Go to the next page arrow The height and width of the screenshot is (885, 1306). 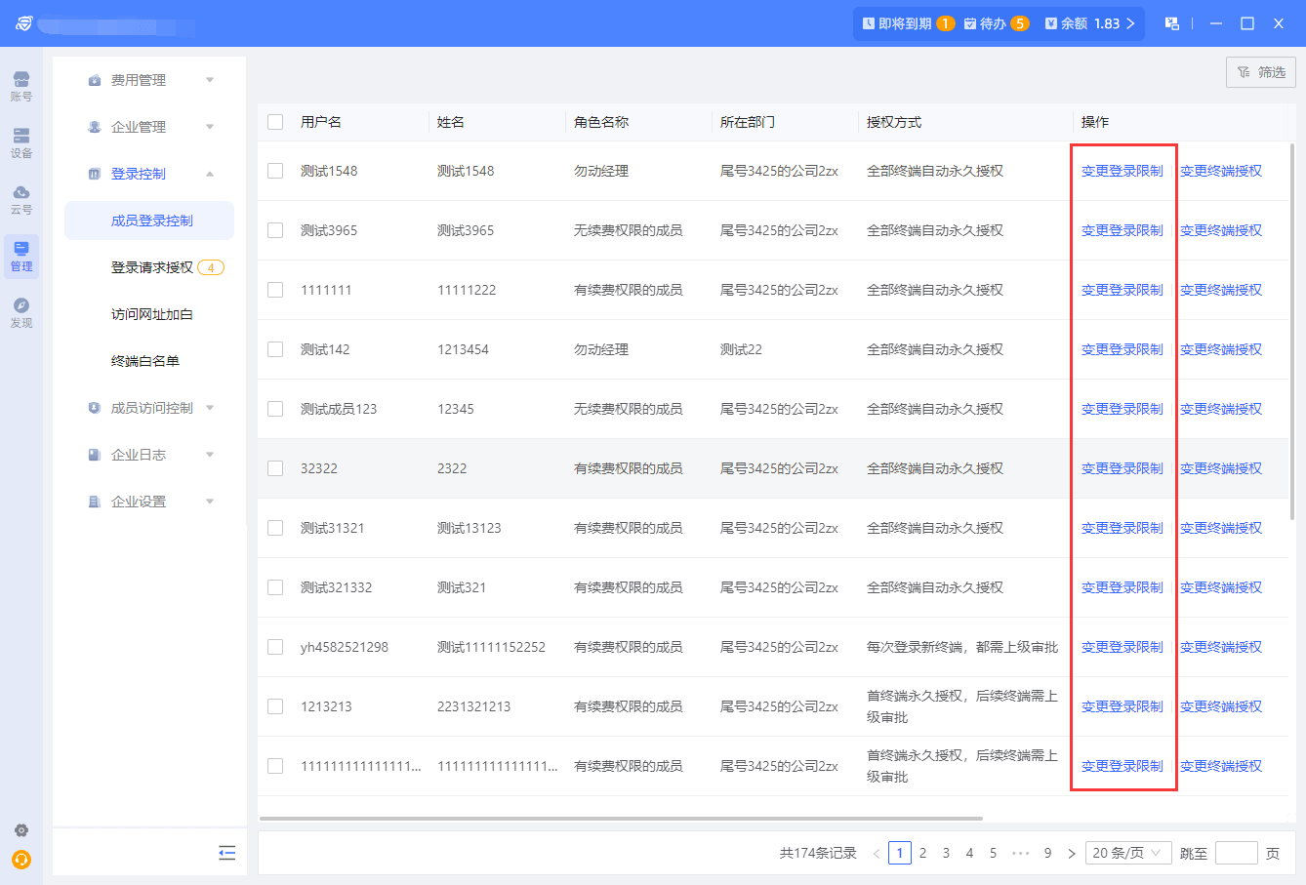(x=1072, y=854)
